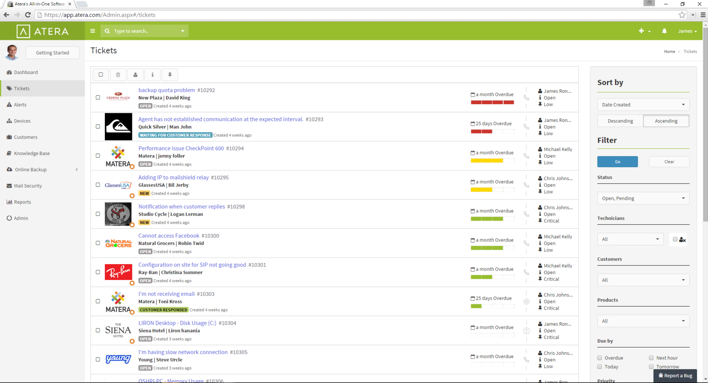Viewport: 708px width, 383px height.
Task: Check the Notification when customer replies checkbox
Action: (98, 214)
